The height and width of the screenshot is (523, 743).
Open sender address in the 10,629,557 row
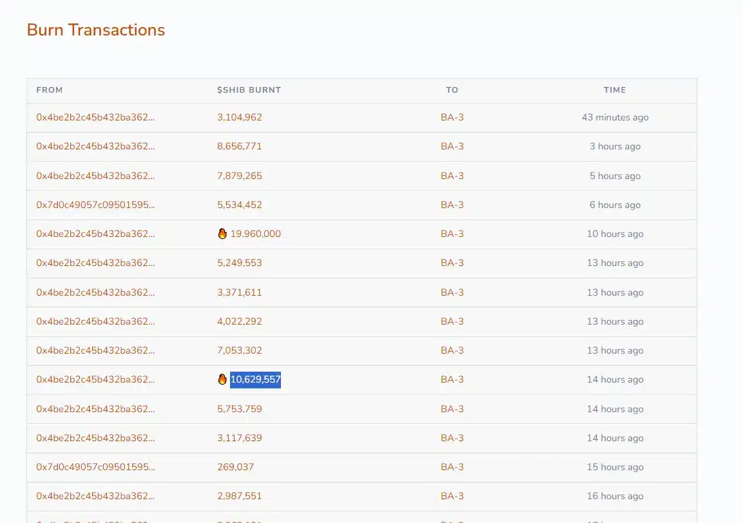point(95,379)
